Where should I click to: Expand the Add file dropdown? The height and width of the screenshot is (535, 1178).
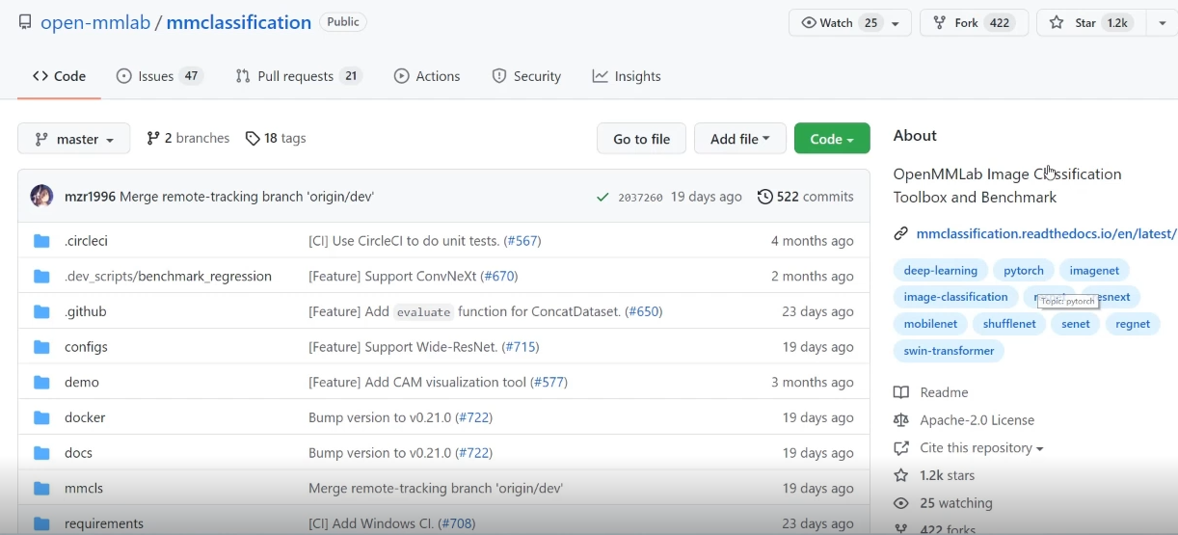pos(739,139)
